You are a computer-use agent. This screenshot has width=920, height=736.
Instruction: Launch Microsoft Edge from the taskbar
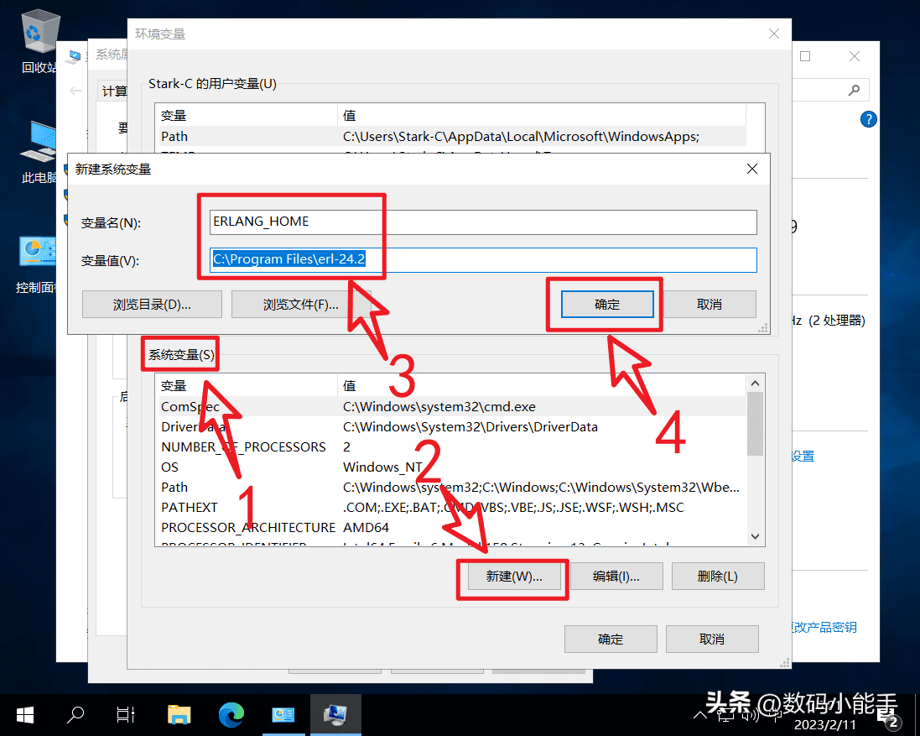(x=231, y=714)
